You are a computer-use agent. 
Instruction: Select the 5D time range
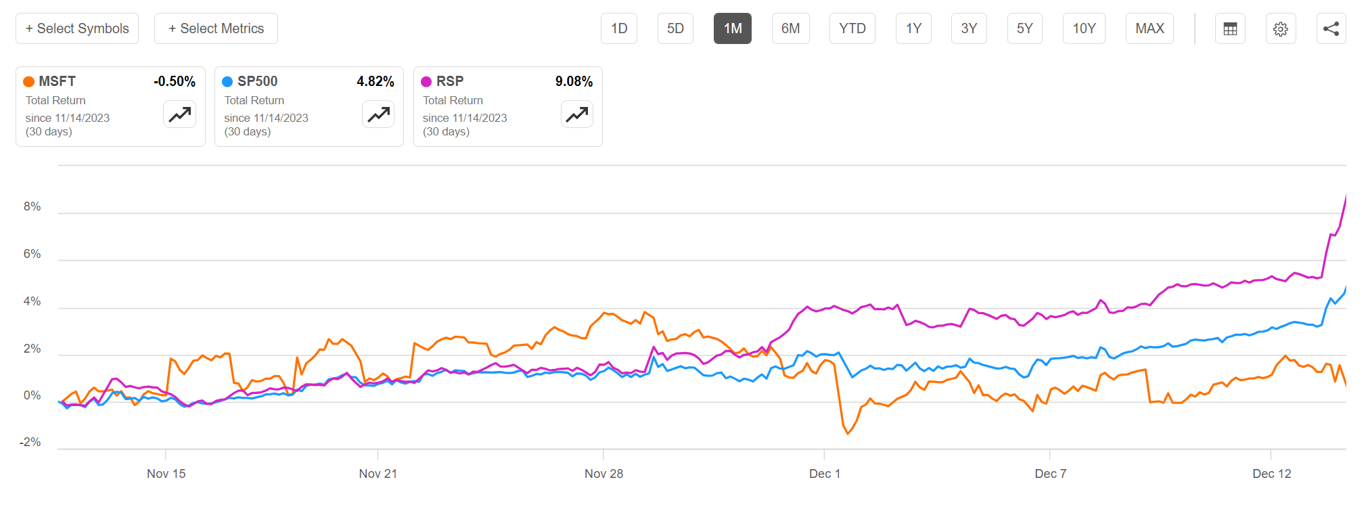pyautogui.click(x=675, y=28)
